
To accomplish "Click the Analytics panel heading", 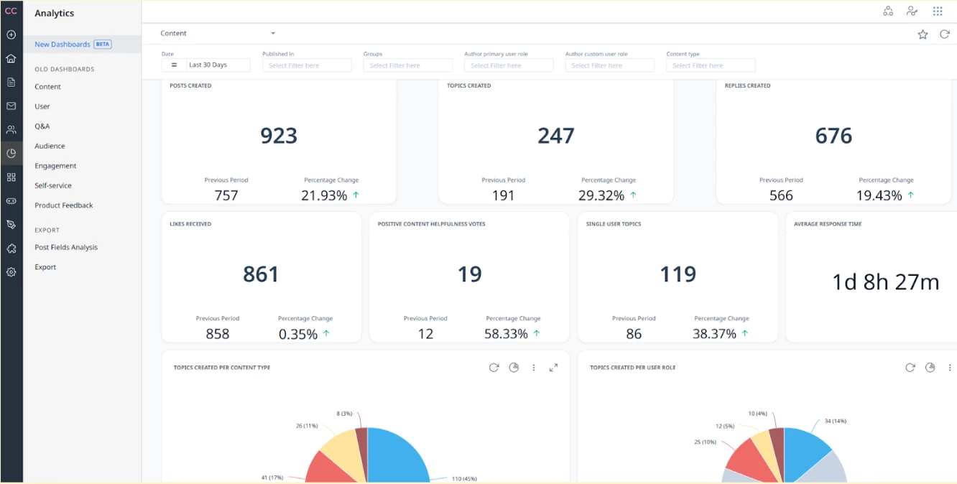I will (x=54, y=13).
